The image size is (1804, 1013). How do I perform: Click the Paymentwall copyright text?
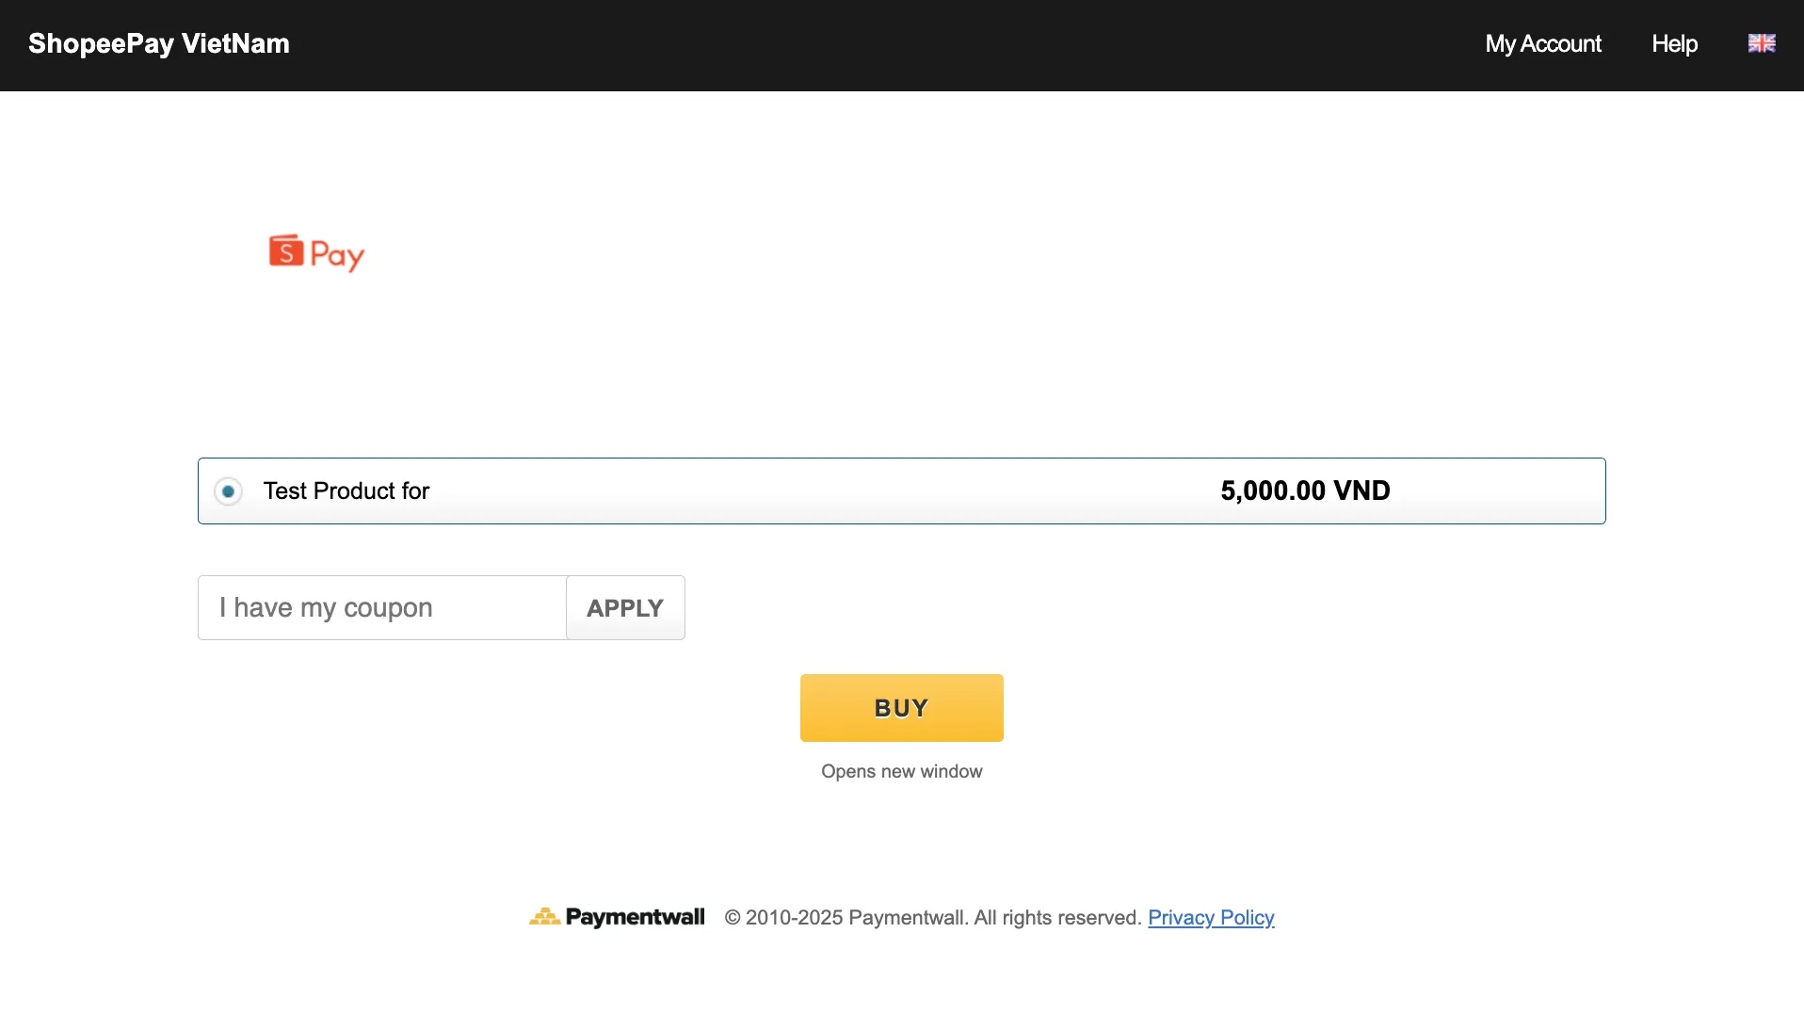(x=932, y=918)
